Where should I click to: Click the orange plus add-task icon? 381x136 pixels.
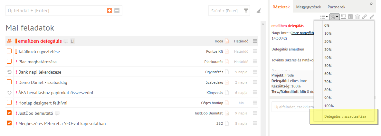click(110, 11)
